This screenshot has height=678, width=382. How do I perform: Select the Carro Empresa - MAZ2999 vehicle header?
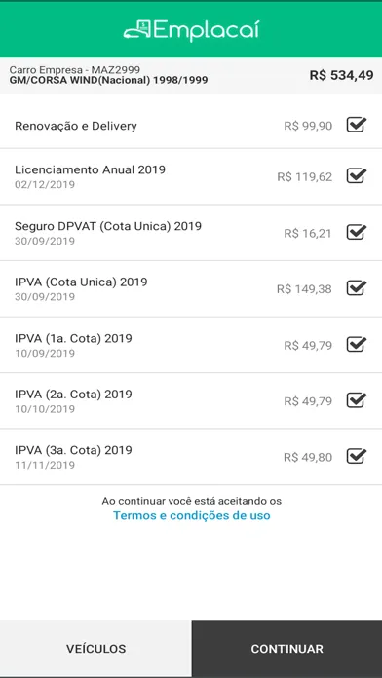pyautogui.click(x=75, y=69)
